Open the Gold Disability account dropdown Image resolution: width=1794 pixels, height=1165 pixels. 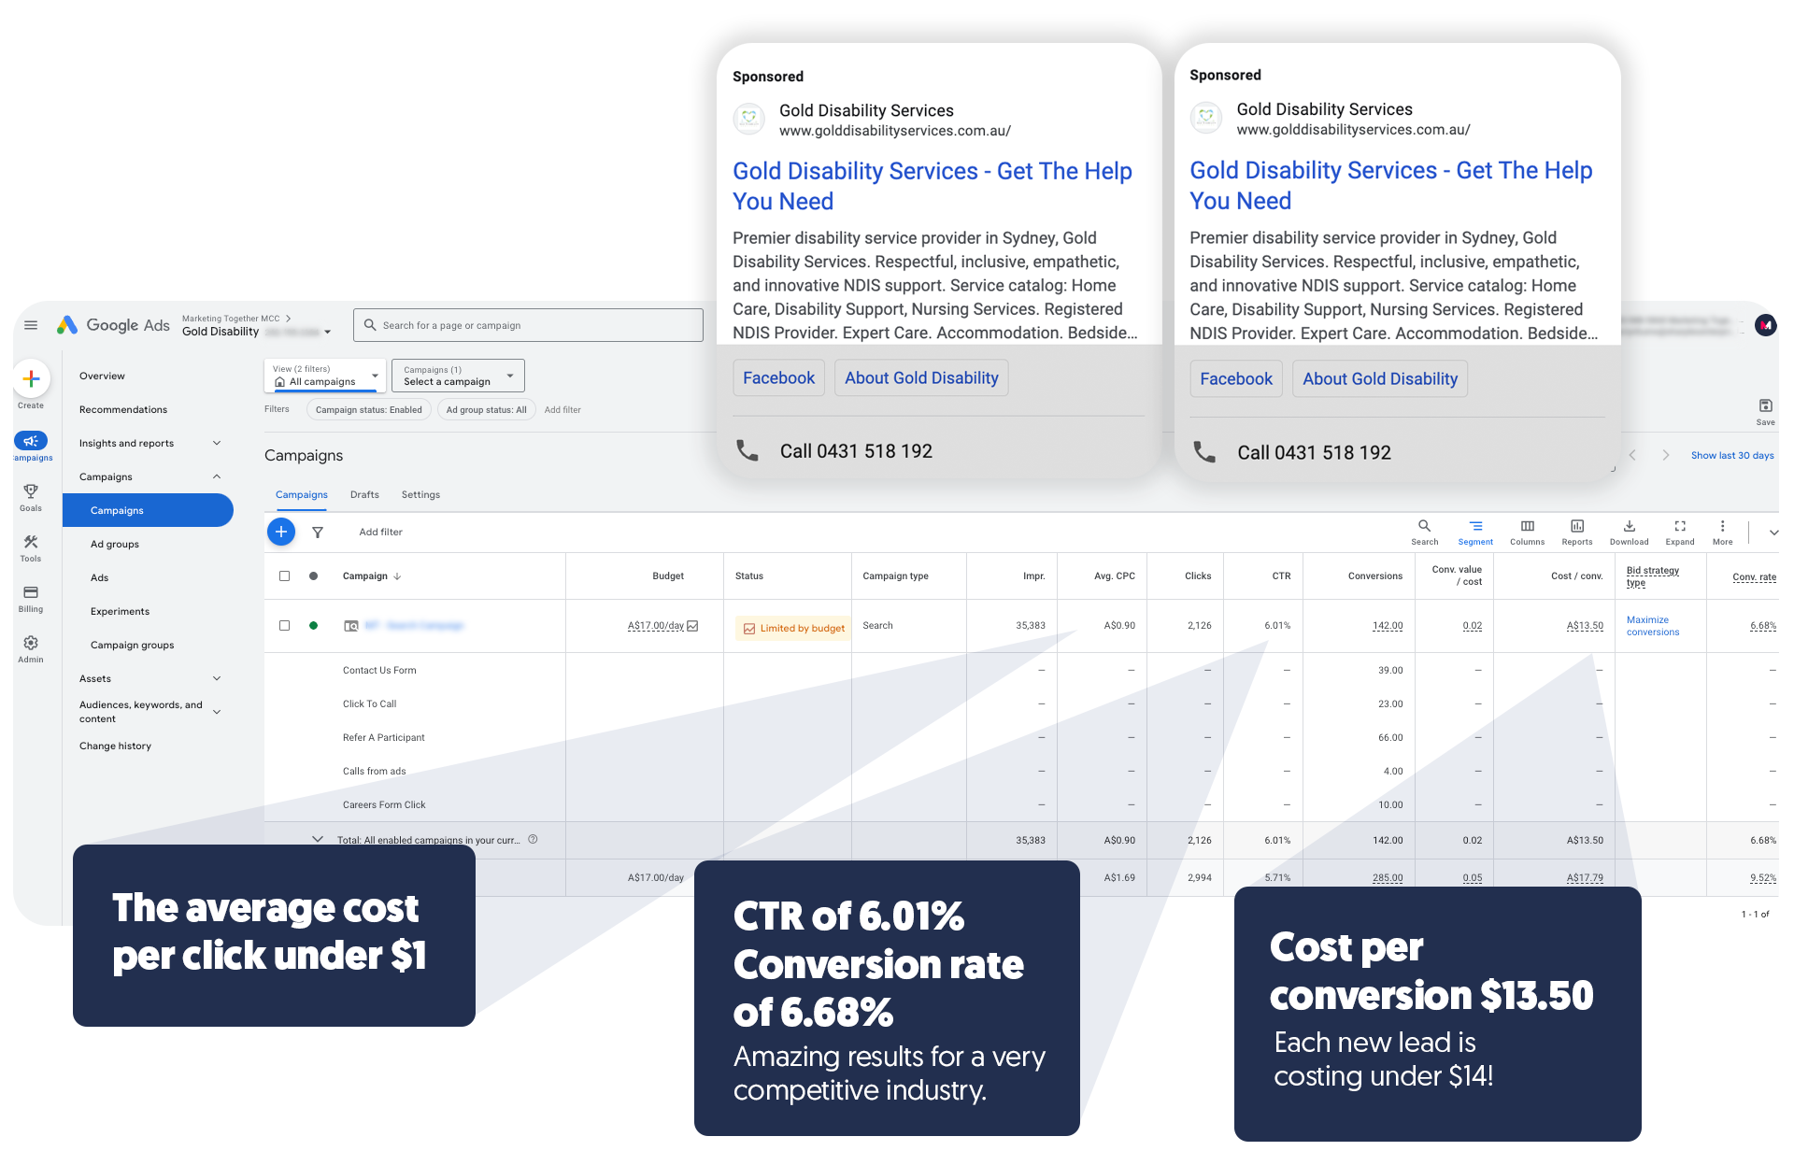(x=327, y=332)
